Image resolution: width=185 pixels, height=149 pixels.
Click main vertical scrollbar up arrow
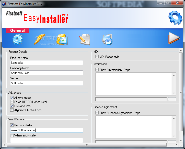click(x=181, y=50)
